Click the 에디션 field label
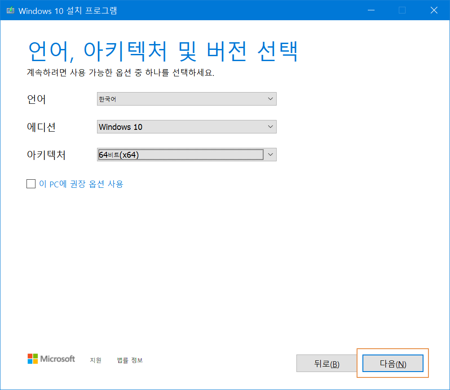Image resolution: width=450 pixels, height=390 pixels. point(41,127)
